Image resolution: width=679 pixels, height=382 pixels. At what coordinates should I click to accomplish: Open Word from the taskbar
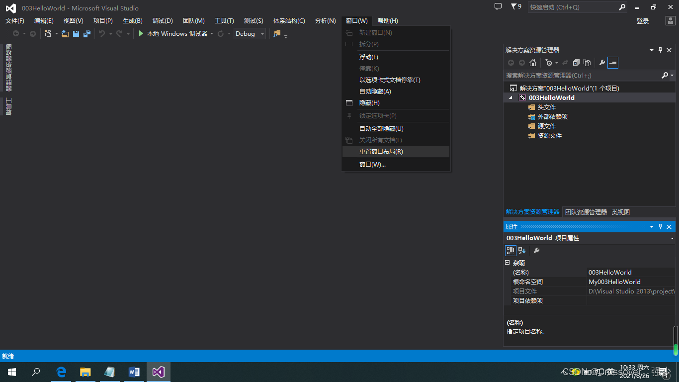[134, 372]
